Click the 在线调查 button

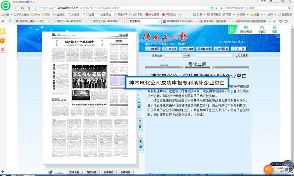pyautogui.click(x=92, y=172)
